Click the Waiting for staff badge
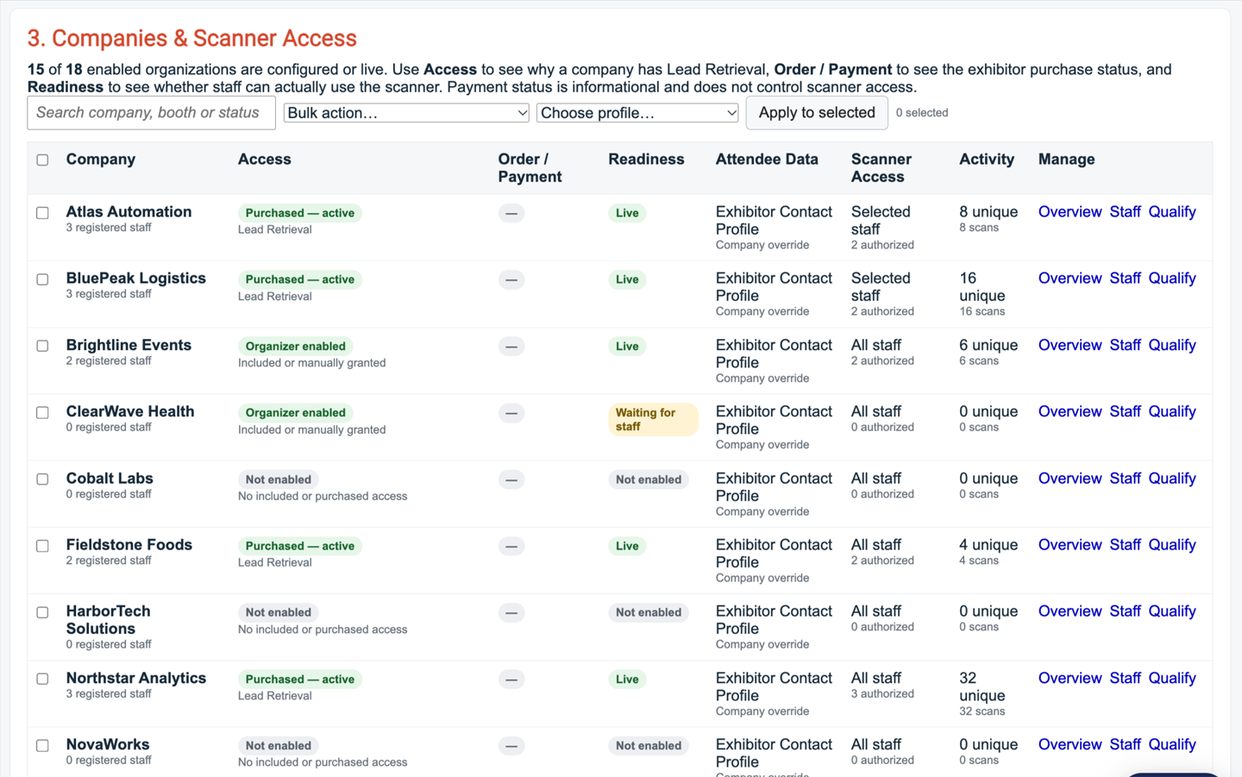 pos(653,420)
